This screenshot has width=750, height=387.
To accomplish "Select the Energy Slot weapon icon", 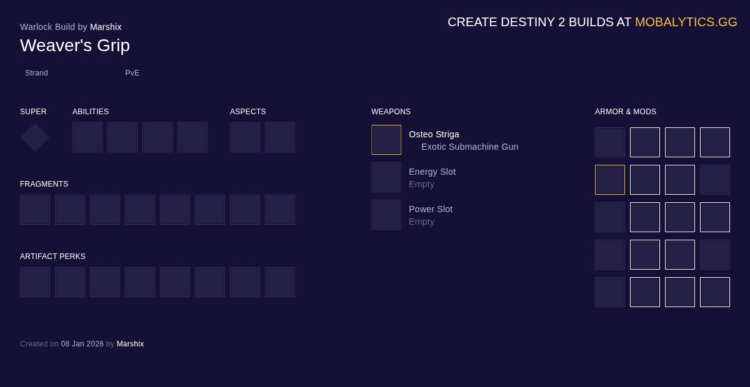I will (386, 177).
